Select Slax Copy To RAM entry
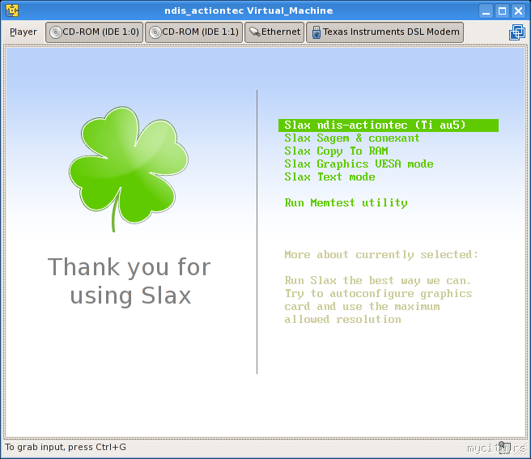This screenshot has height=459, width=531. tap(336, 151)
